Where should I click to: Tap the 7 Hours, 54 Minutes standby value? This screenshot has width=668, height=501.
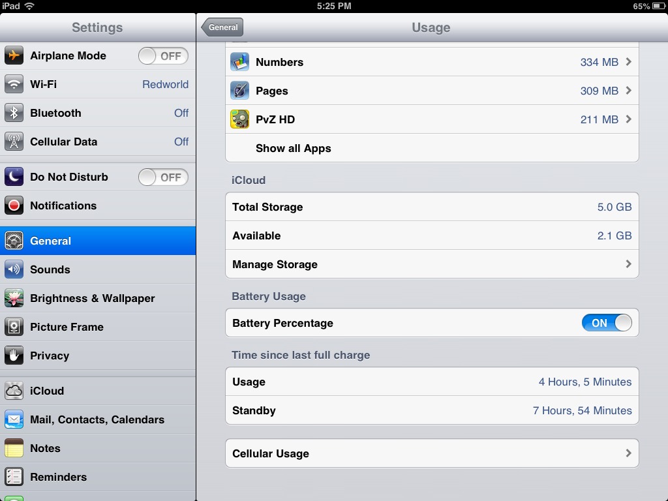582,410
